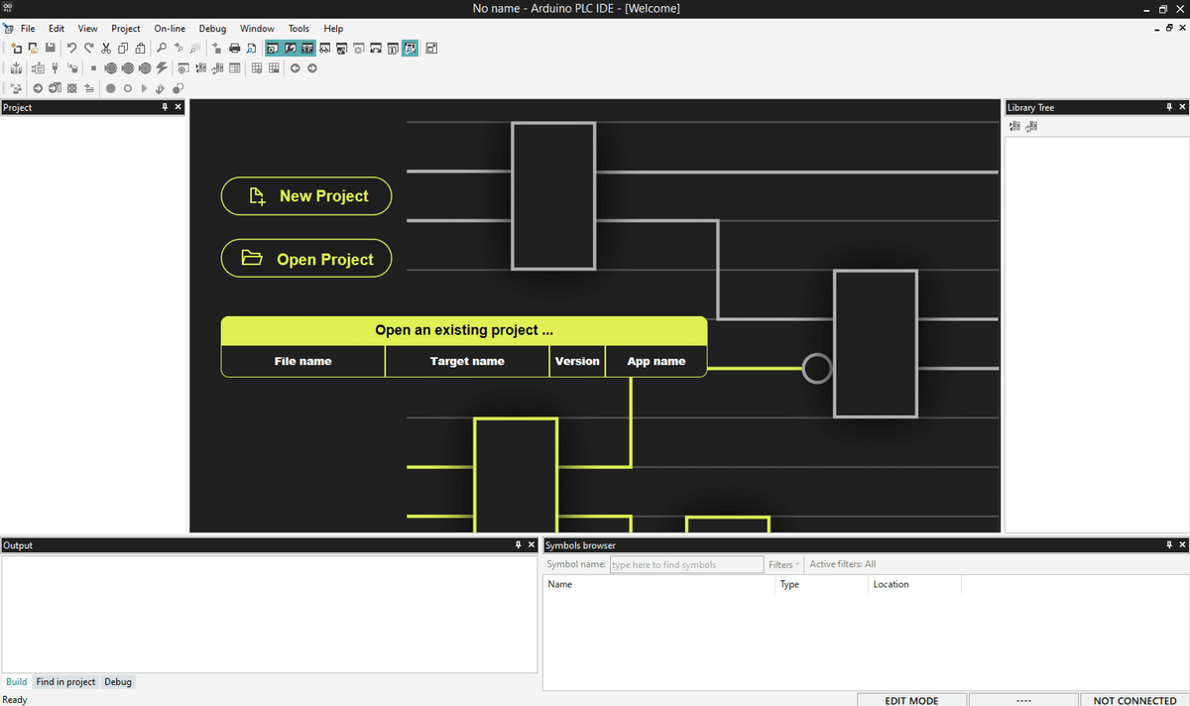Image resolution: width=1190 pixels, height=706 pixels.
Task: Toggle the gear window view button
Action: coord(358,48)
